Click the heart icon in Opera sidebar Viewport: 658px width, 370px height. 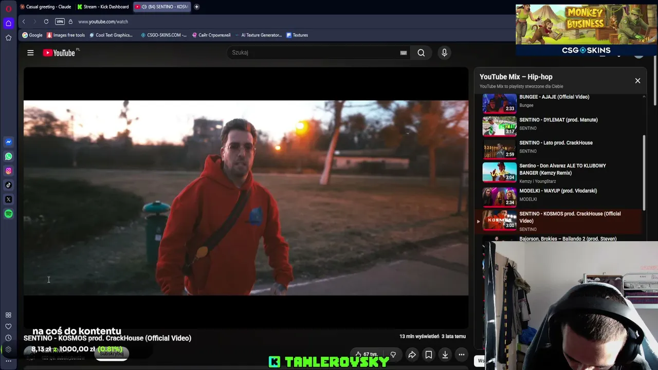click(x=8, y=326)
